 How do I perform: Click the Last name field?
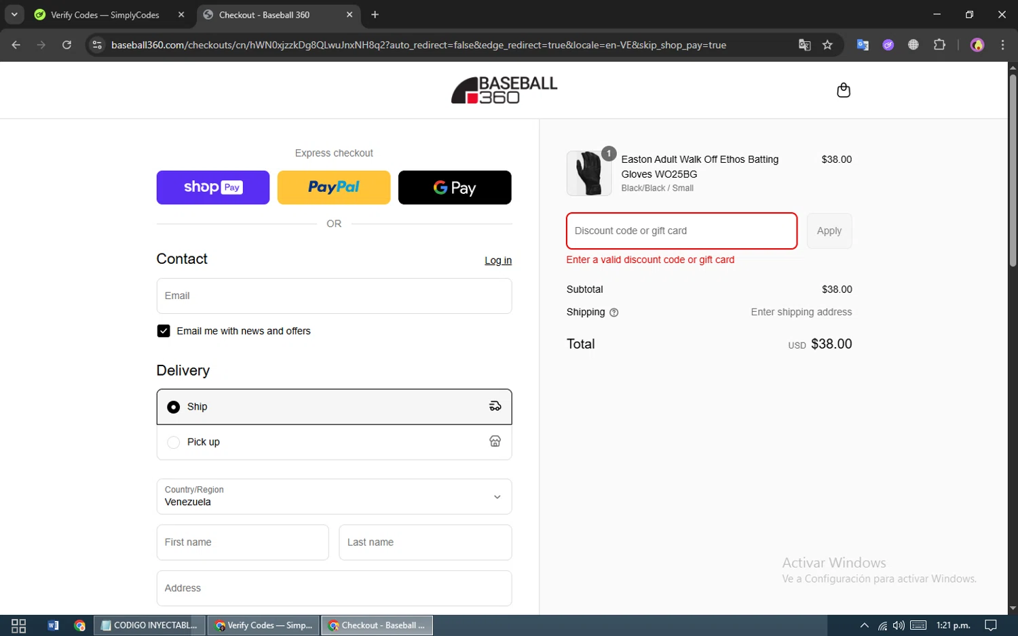coord(426,542)
